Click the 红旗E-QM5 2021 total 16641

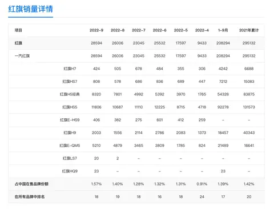[x=249, y=146]
